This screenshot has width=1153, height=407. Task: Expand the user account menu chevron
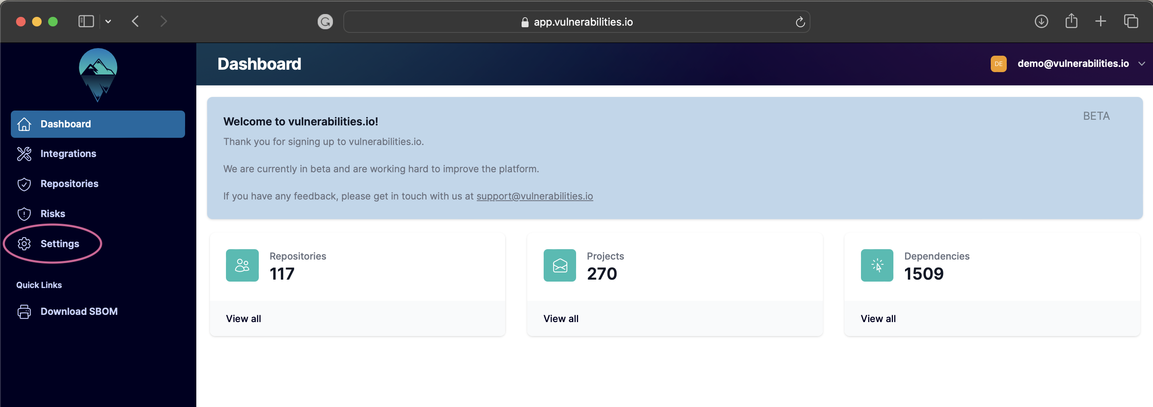pos(1141,64)
